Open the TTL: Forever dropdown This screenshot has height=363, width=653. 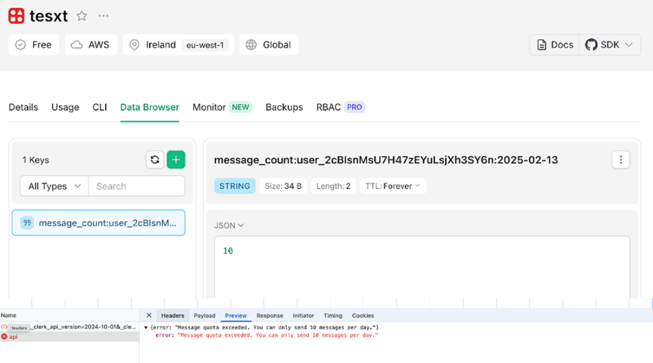click(x=393, y=186)
